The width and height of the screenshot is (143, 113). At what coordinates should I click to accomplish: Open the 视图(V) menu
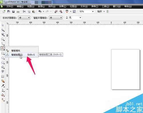[31, 7]
